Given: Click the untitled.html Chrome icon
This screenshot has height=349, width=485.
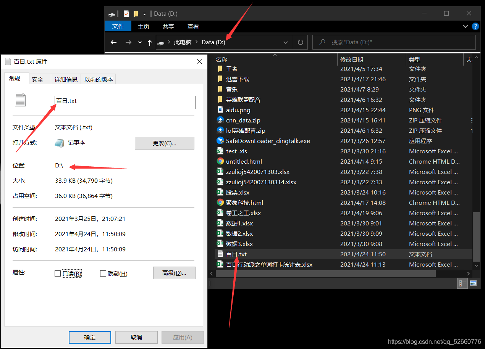Looking at the screenshot, I should click(220, 161).
